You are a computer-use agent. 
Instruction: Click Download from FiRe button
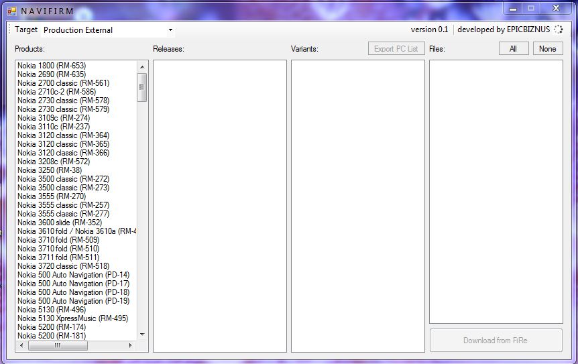click(x=496, y=341)
